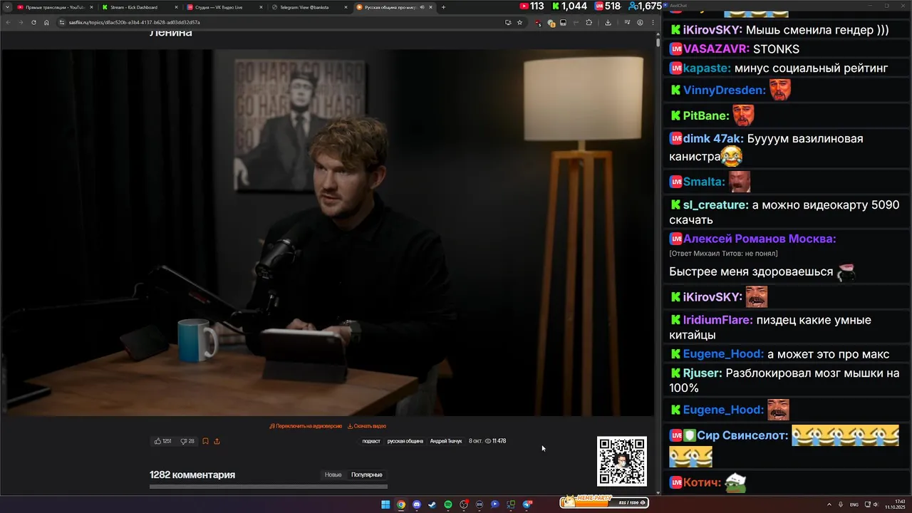Image resolution: width=912 pixels, height=513 pixels.
Task: Go to browser home page
Action: (46, 22)
